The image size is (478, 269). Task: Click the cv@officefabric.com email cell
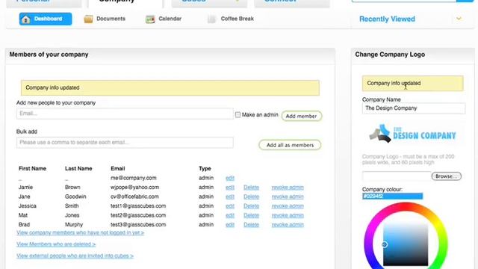tap(134, 197)
